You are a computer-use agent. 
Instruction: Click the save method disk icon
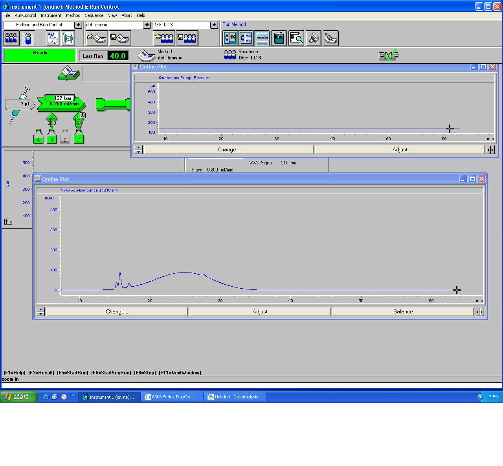120,38
